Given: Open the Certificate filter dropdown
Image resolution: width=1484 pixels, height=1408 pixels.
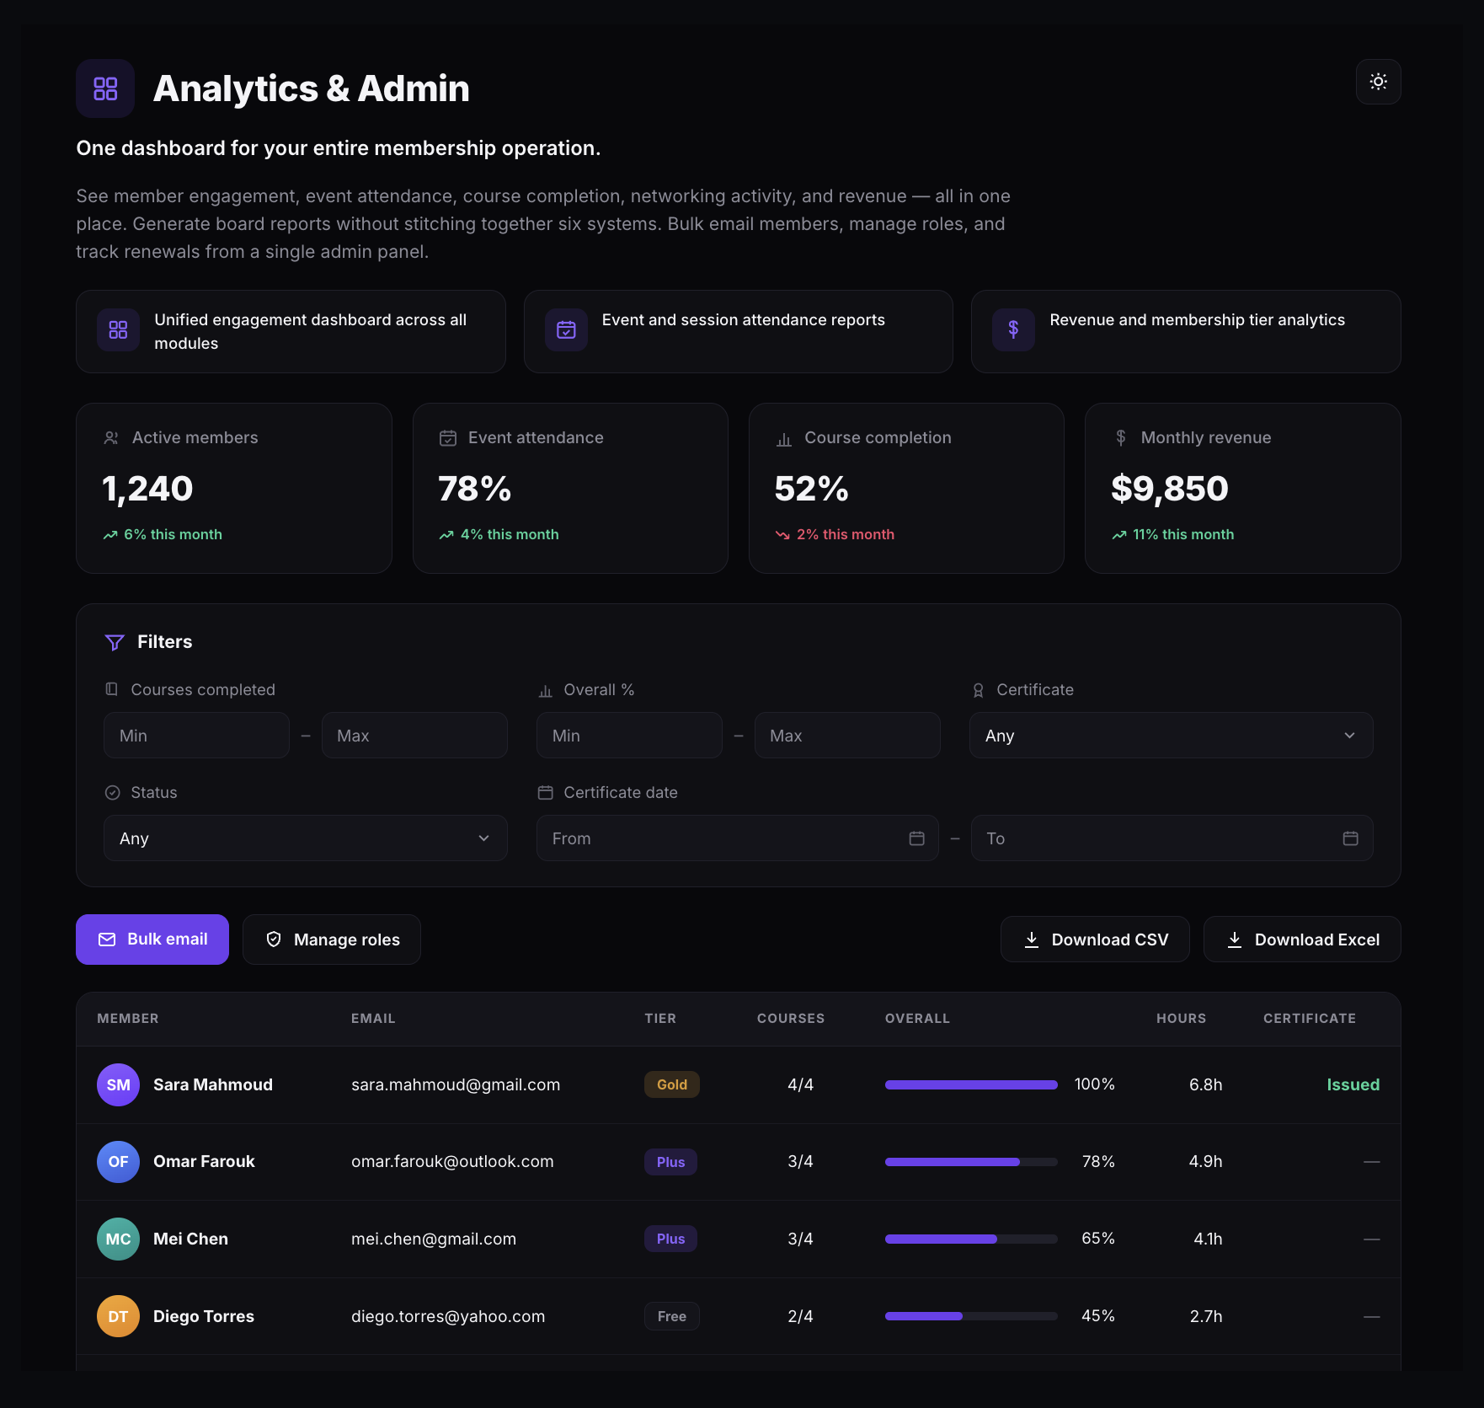Looking at the screenshot, I should [x=1171, y=736].
